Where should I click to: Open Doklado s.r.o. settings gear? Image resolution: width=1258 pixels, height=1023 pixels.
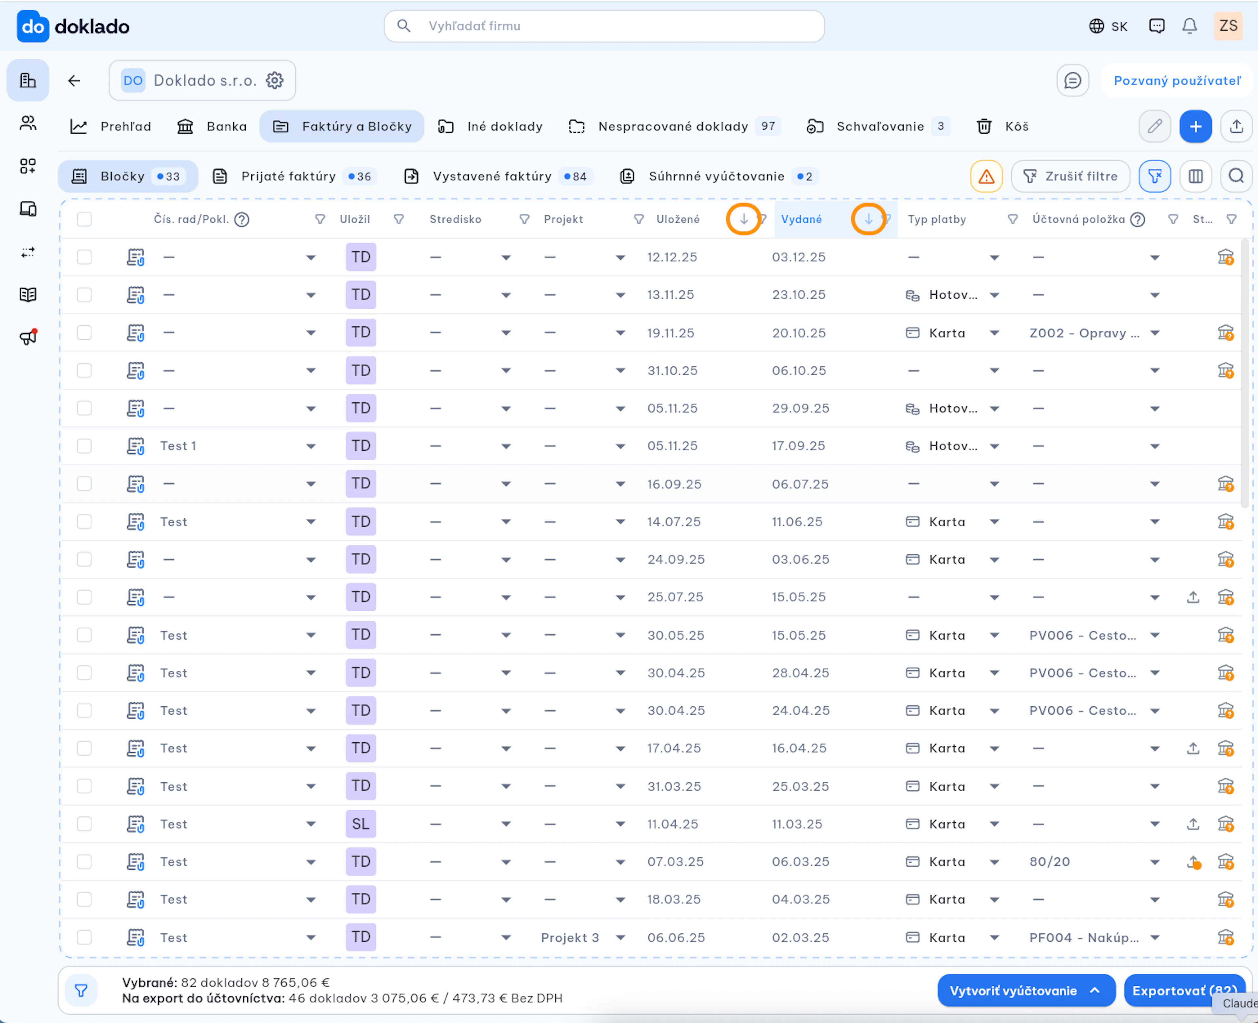tap(275, 80)
